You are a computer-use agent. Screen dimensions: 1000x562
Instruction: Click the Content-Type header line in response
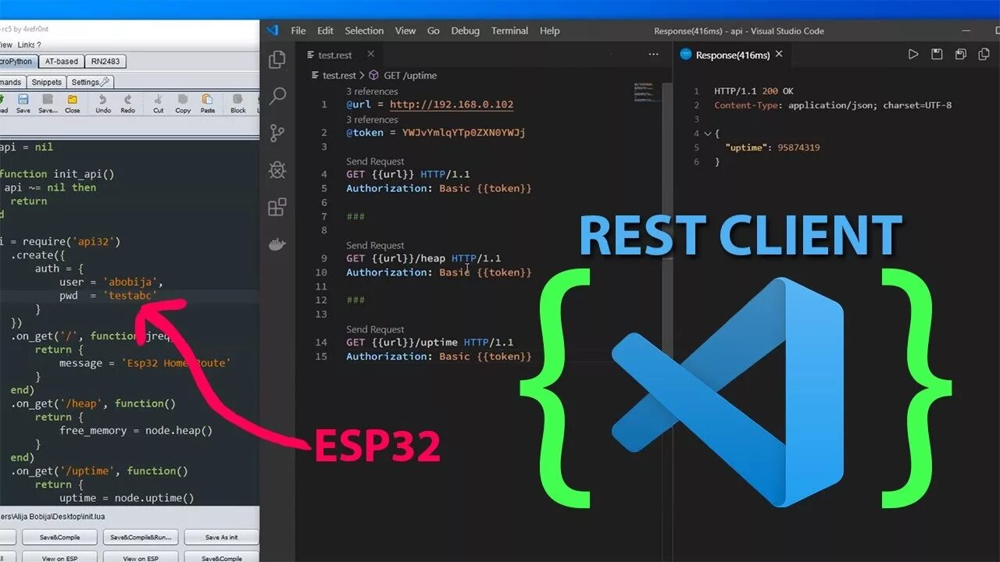(833, 105)
